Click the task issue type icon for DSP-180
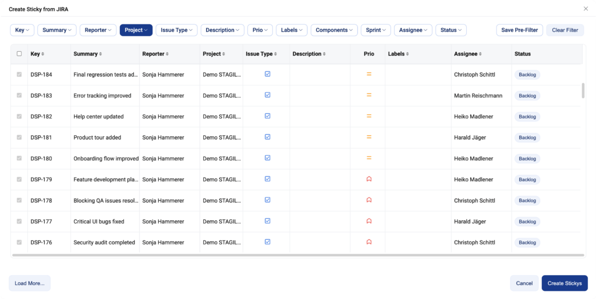Image resolution: width=596 pixels, height=299 pixels. click(x=268, y=158)
